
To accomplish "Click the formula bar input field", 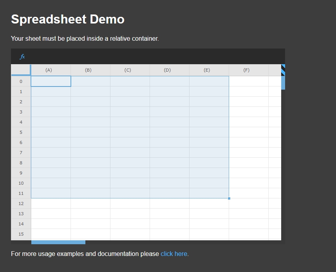I will (155, 56).
